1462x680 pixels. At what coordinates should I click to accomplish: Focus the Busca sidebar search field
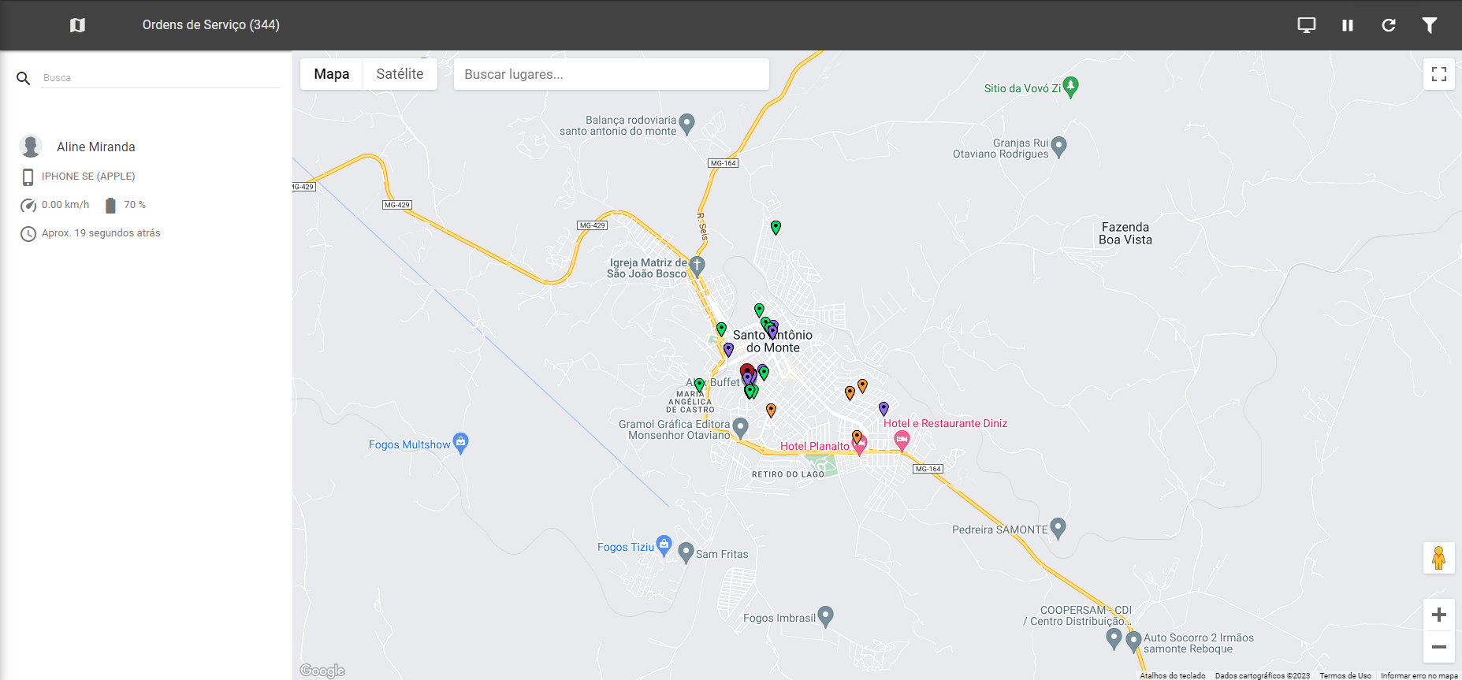click(160, 78)
